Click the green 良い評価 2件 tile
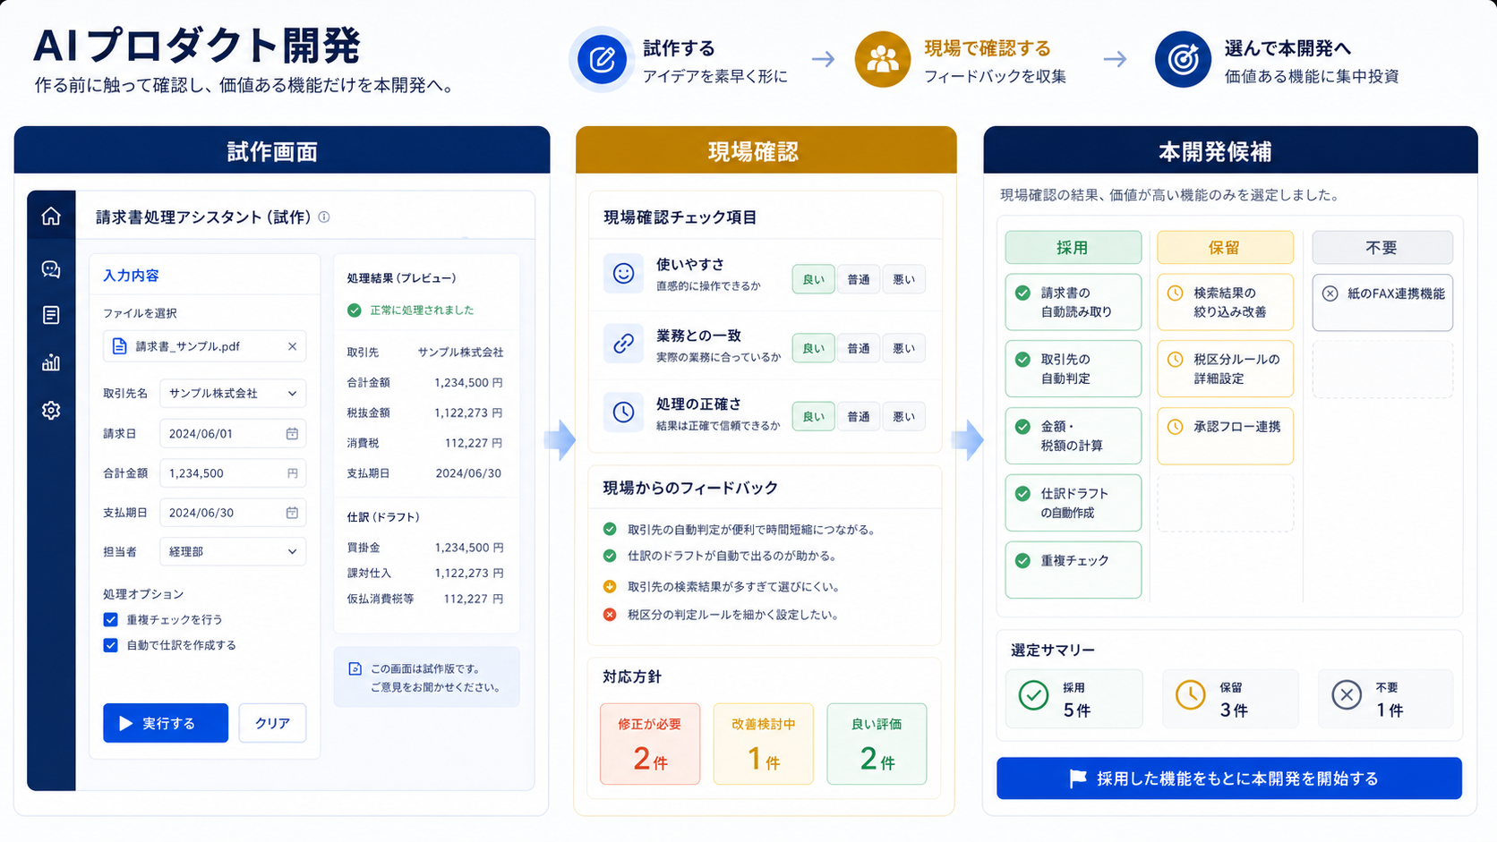1497x842 pixels. [877, 744]
